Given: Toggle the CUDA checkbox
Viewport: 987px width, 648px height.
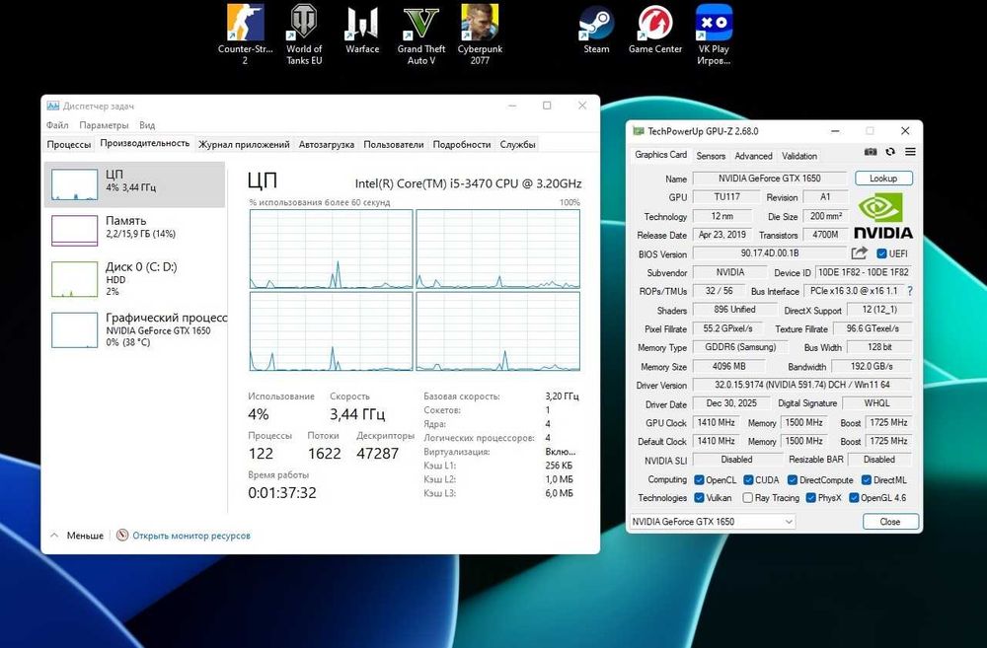Looking at the screenshot, I should pyautogui.click(x=748, y=479).
